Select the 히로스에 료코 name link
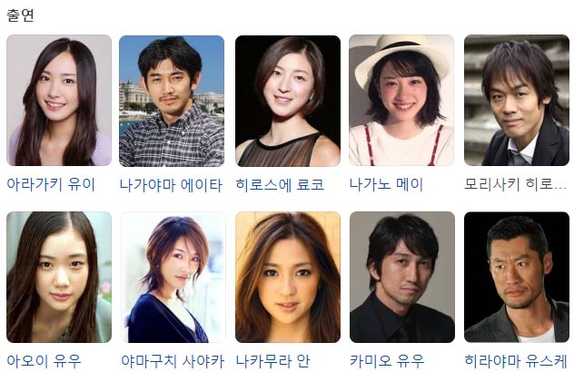This screenshot has height=372, width=574. (280, 185)
